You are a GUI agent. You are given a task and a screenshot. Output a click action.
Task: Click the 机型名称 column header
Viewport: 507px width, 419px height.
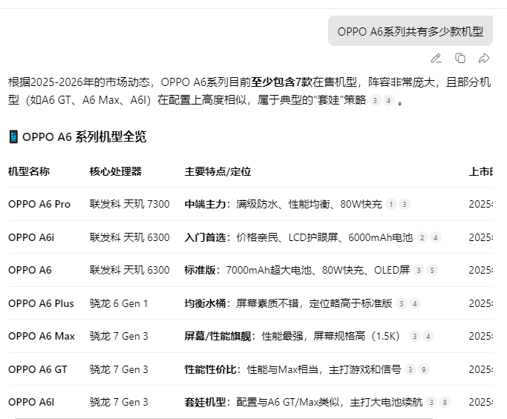coord(29,171)
